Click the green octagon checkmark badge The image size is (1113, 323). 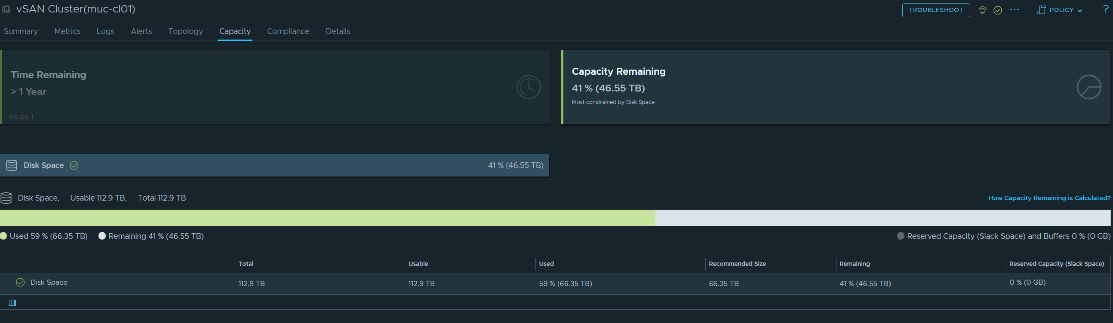(998, 10)
